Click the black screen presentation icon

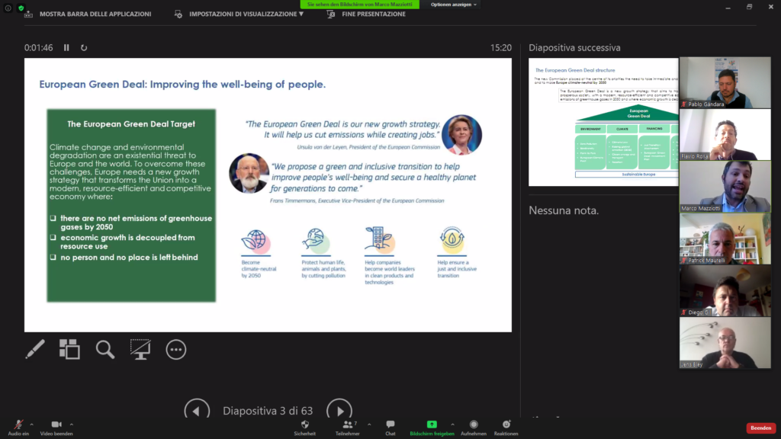point(140,349)
